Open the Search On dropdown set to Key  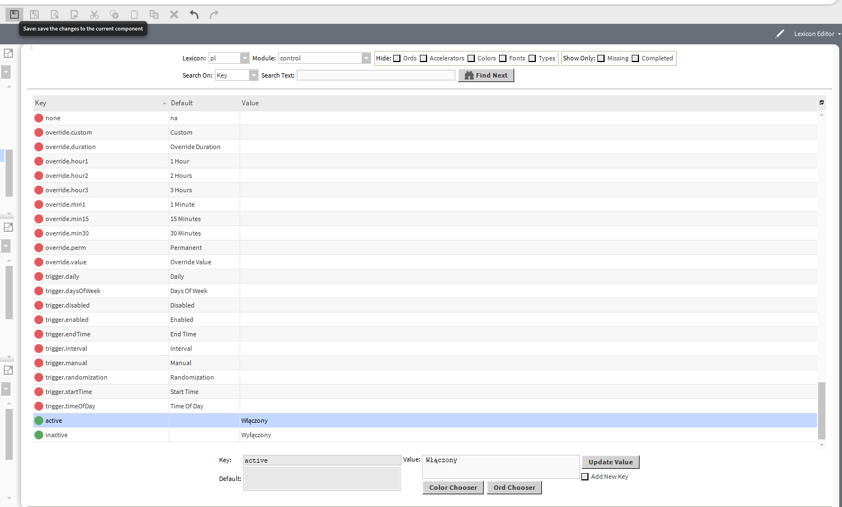tap(253, 75)
